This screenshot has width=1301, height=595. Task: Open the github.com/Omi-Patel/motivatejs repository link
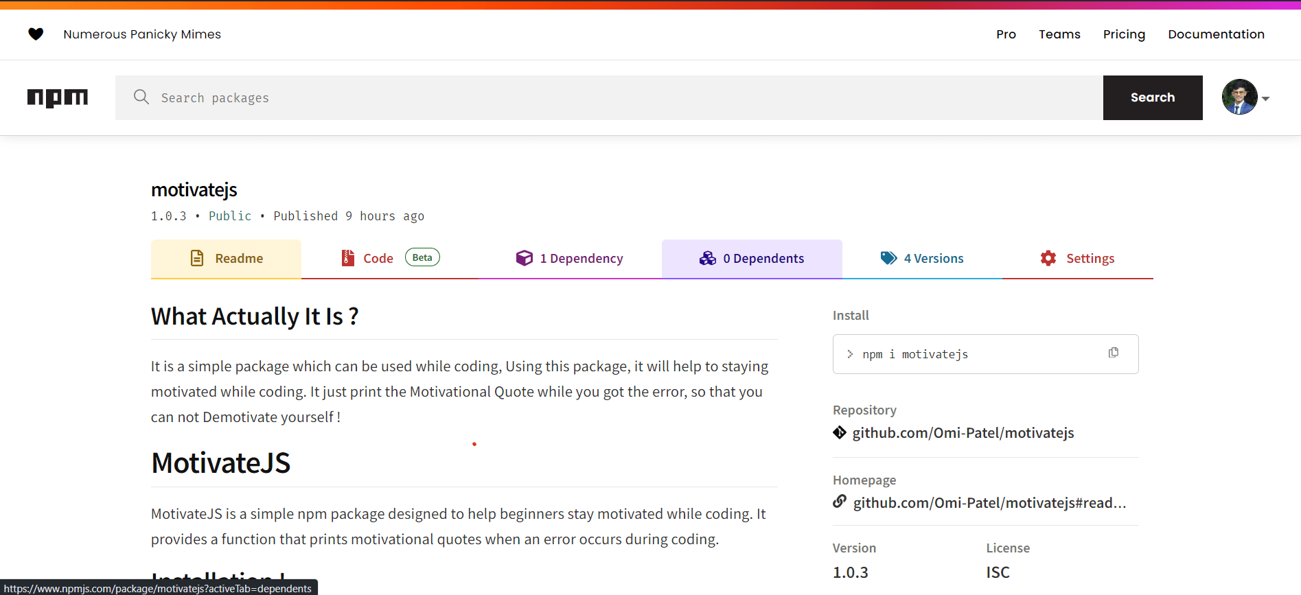963,433
